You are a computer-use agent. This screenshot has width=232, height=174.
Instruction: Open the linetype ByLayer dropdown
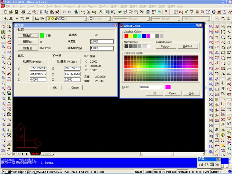148,18
